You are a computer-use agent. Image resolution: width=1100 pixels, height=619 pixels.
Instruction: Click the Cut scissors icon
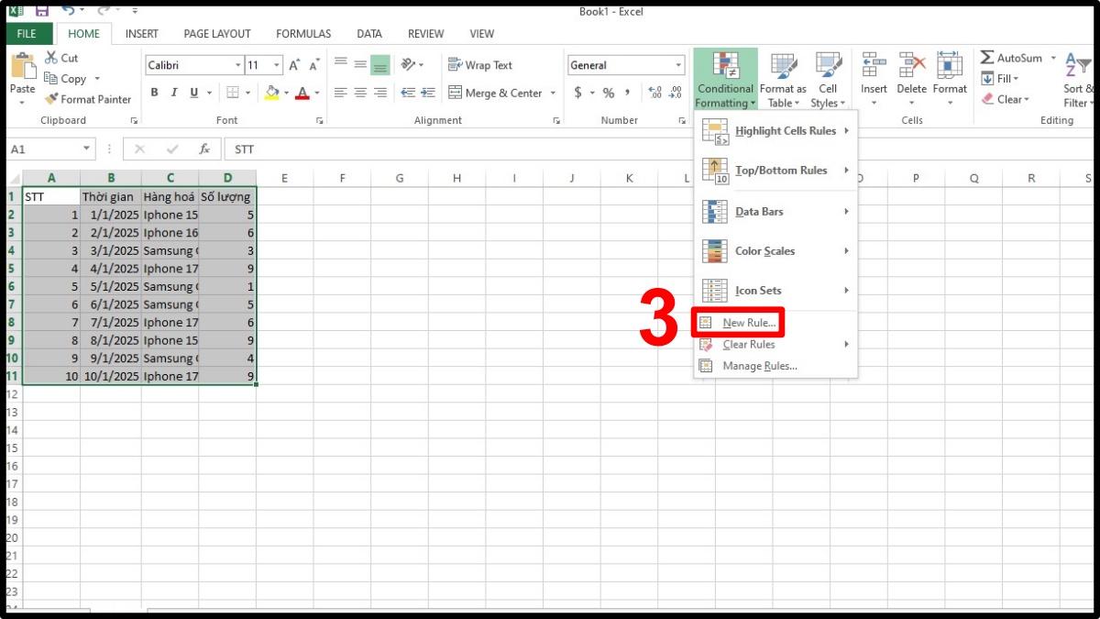[x=51, y=58]
